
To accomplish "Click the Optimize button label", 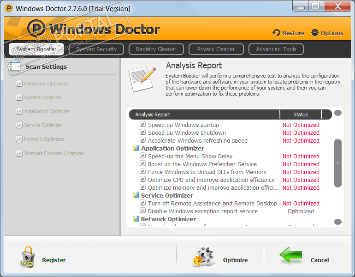I will (x=235, y=260).
